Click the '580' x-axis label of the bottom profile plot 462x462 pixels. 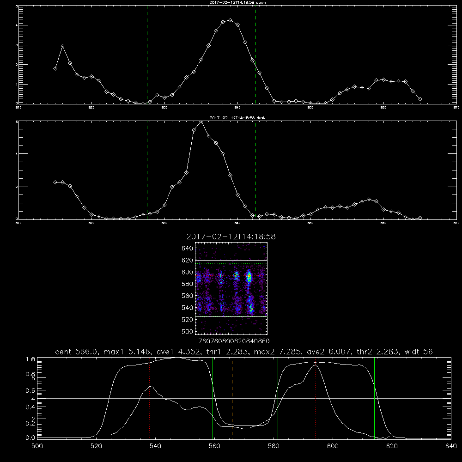[274, 446]
